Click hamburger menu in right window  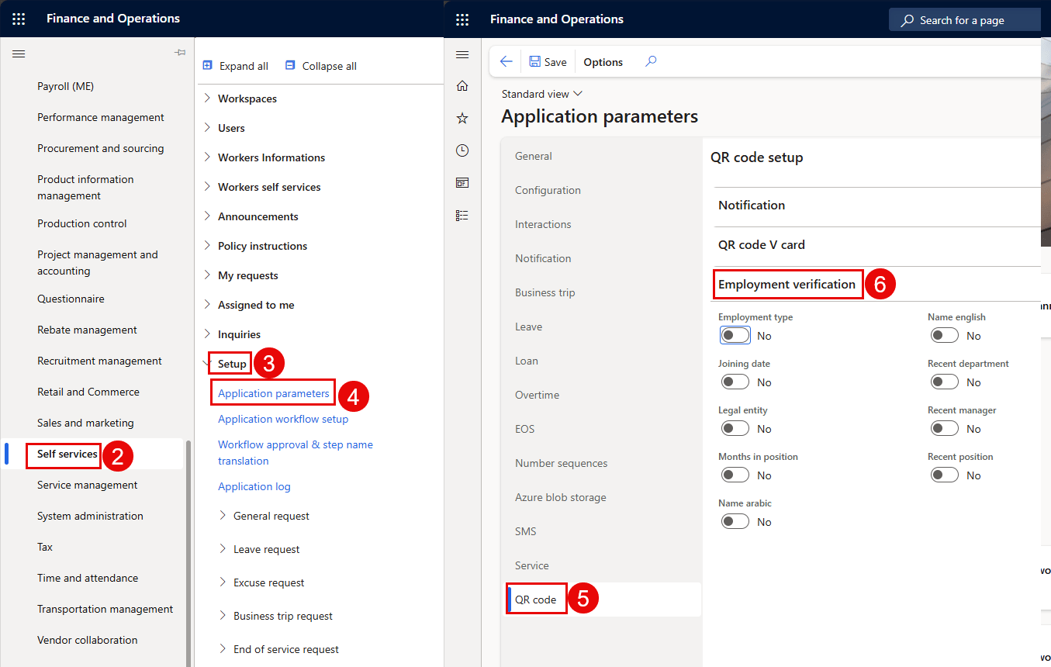[x=462, y=55]
